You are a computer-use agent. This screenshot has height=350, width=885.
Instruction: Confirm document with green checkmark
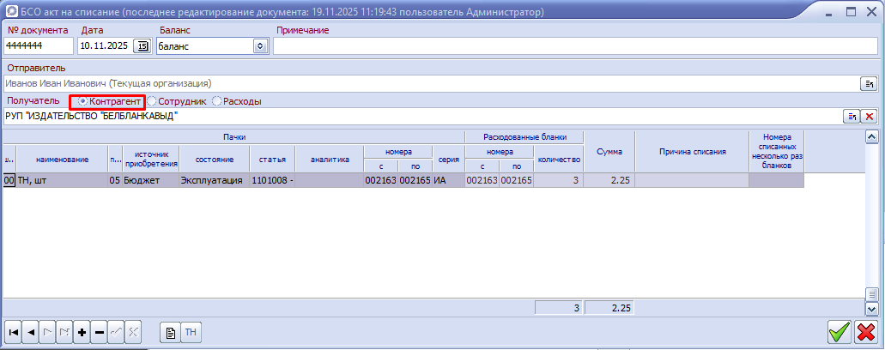pos(839,332)
